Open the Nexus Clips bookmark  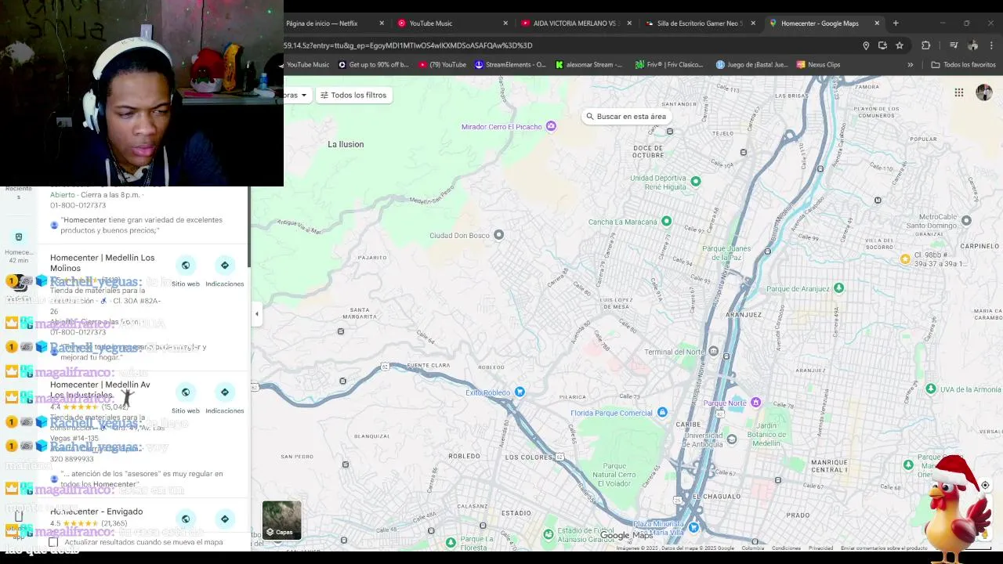click(x=818, y=65)
